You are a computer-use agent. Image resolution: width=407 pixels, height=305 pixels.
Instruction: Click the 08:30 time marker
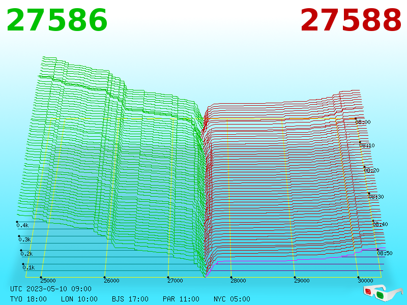pyautogui.click(x=376, y=197)
